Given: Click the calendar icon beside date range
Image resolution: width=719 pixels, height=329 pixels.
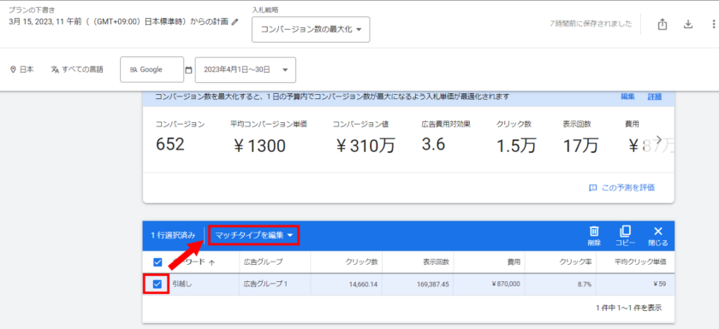Looking at the screenshot, I should point(188,70).
